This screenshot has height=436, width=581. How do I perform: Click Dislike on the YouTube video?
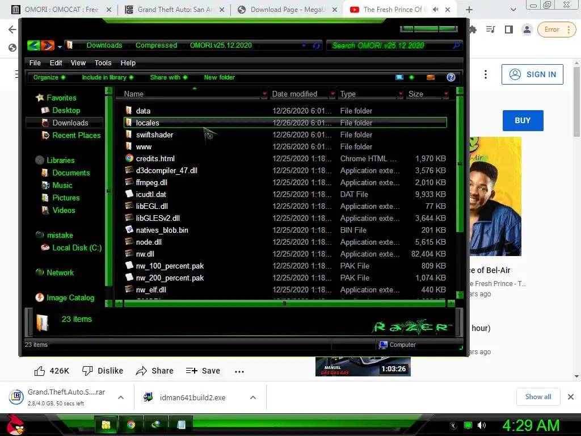pyautogui.click(x=103, y=371)
